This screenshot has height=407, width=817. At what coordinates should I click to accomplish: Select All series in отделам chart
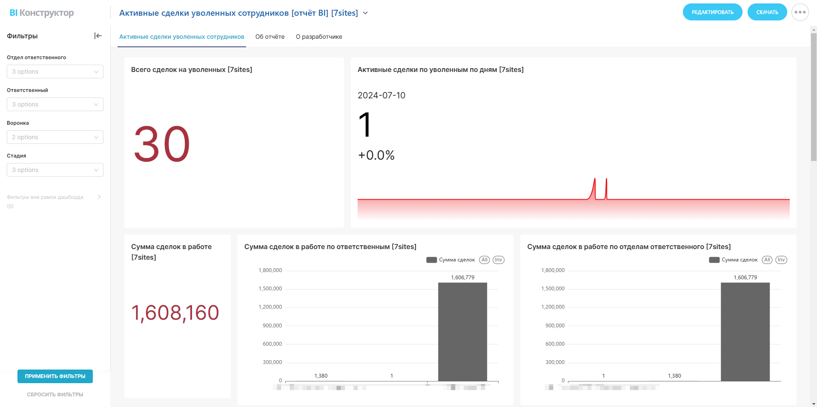(x=767, y=260)
